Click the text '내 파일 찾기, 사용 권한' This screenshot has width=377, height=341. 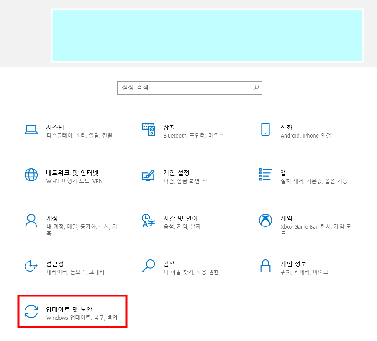(x=191, y=272)
